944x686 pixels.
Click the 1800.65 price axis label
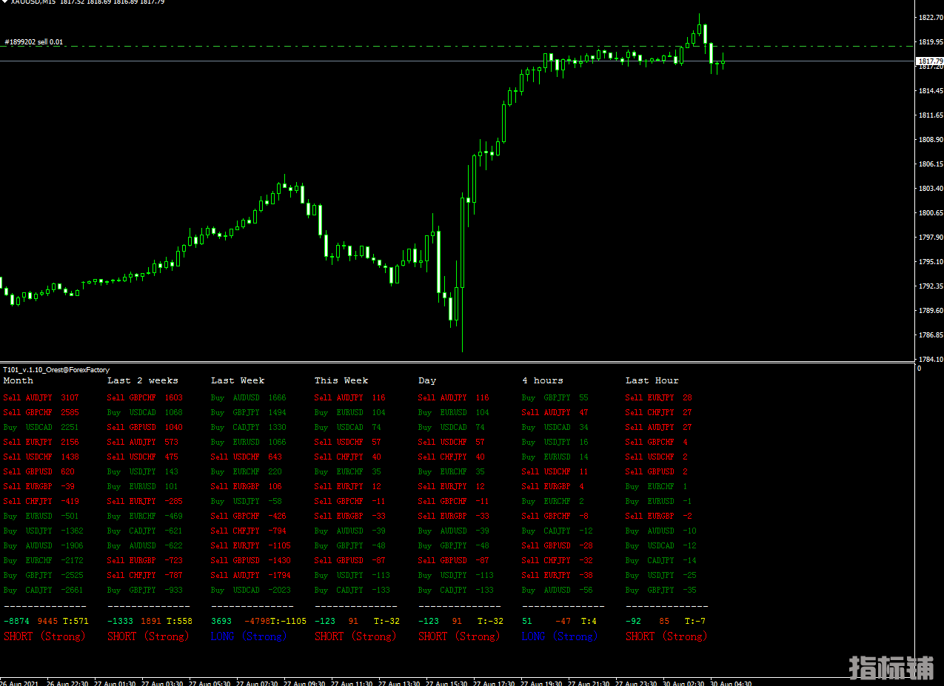[930, 213]
